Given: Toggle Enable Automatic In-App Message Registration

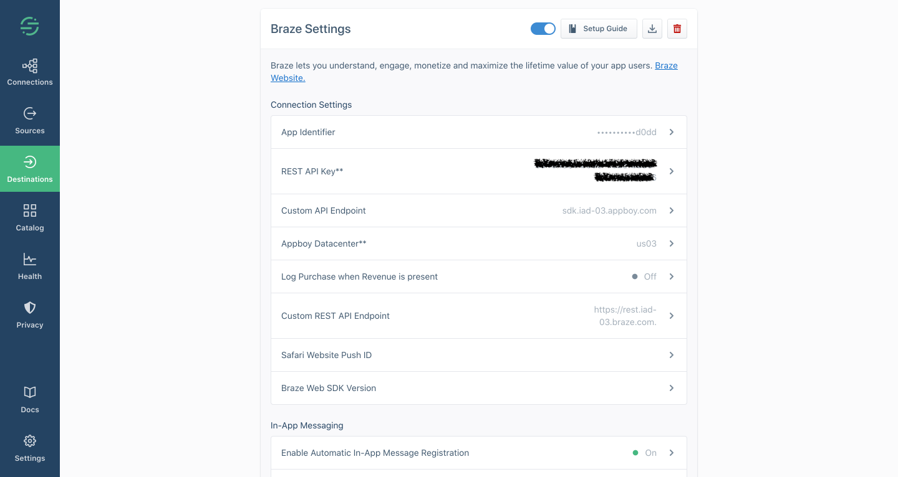Looking at the screenshot, I should pyautogui.click(x=478, y=453).
